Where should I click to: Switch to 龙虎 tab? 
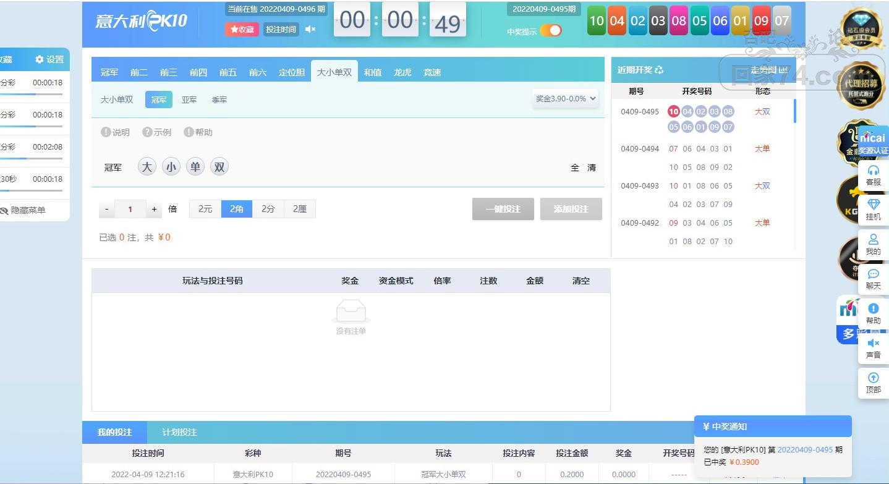pyautogui.click(x=402, y=72)
